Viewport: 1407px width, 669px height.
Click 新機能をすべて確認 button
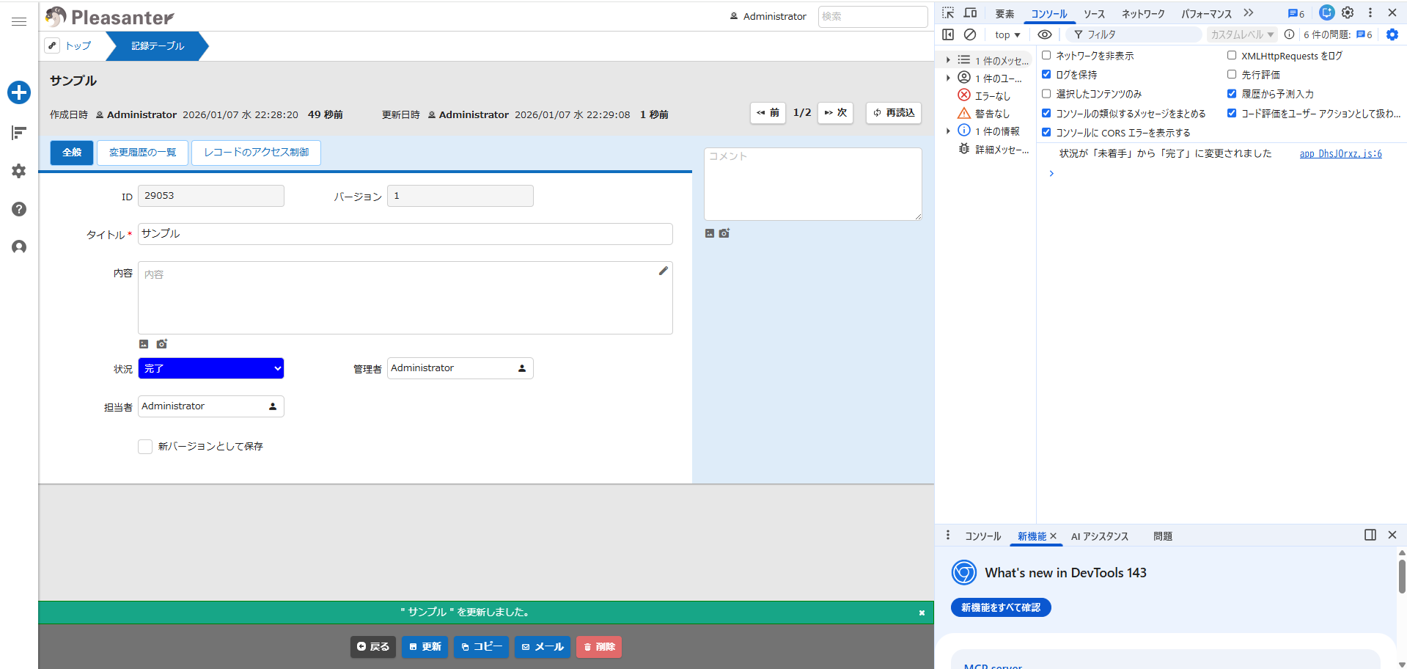tap(1001, 607)
